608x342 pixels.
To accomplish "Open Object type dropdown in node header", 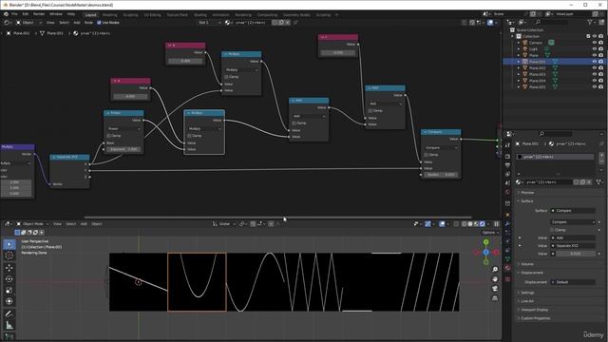I will click(28, 23).
